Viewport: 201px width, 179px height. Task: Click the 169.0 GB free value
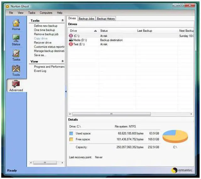click(x=154, y=139)
